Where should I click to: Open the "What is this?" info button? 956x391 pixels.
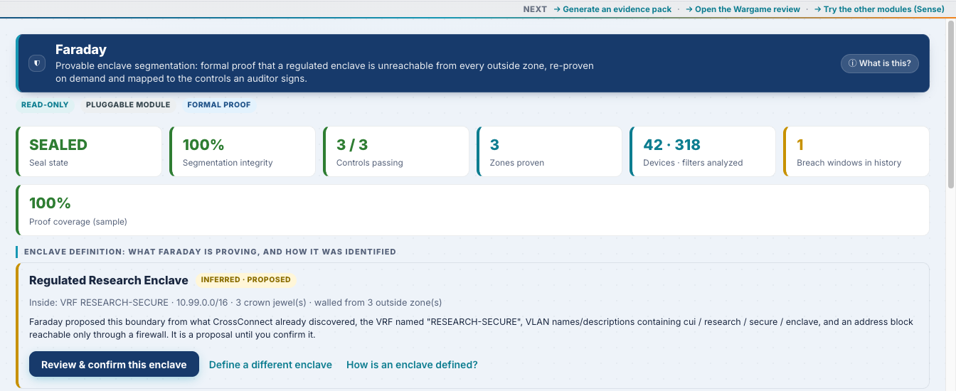tap(879, 63)
